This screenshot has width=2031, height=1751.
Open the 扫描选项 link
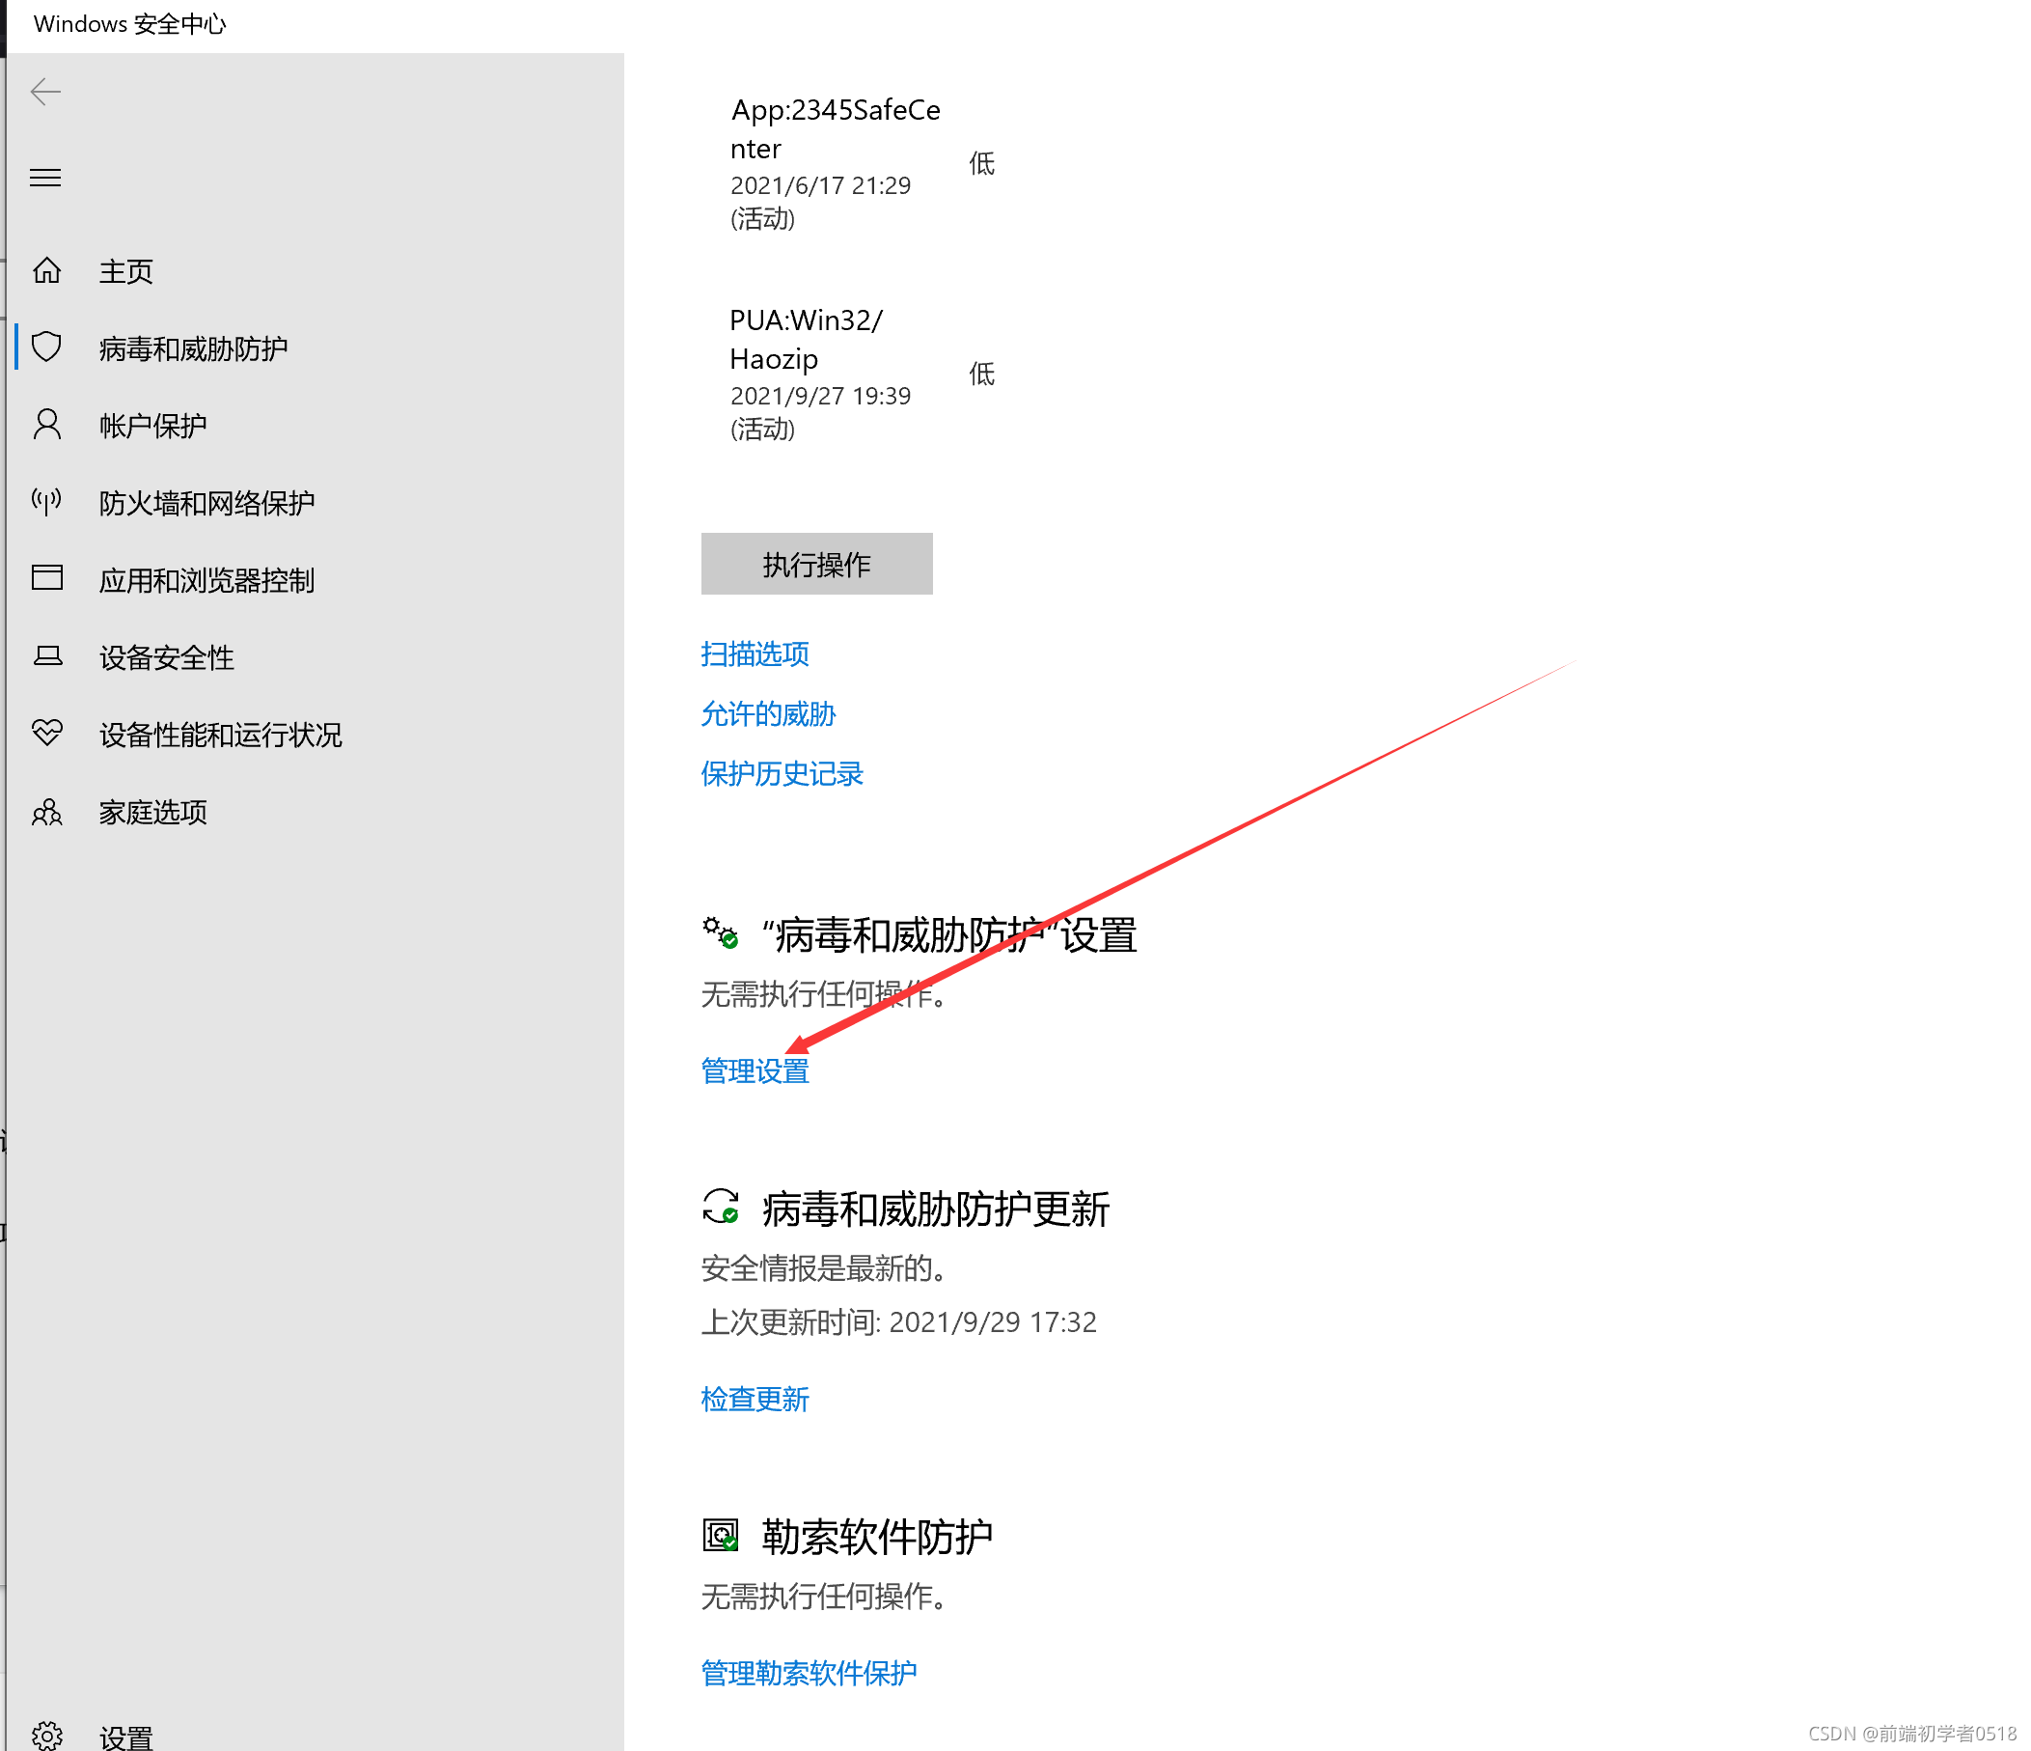tap(755, 653)
